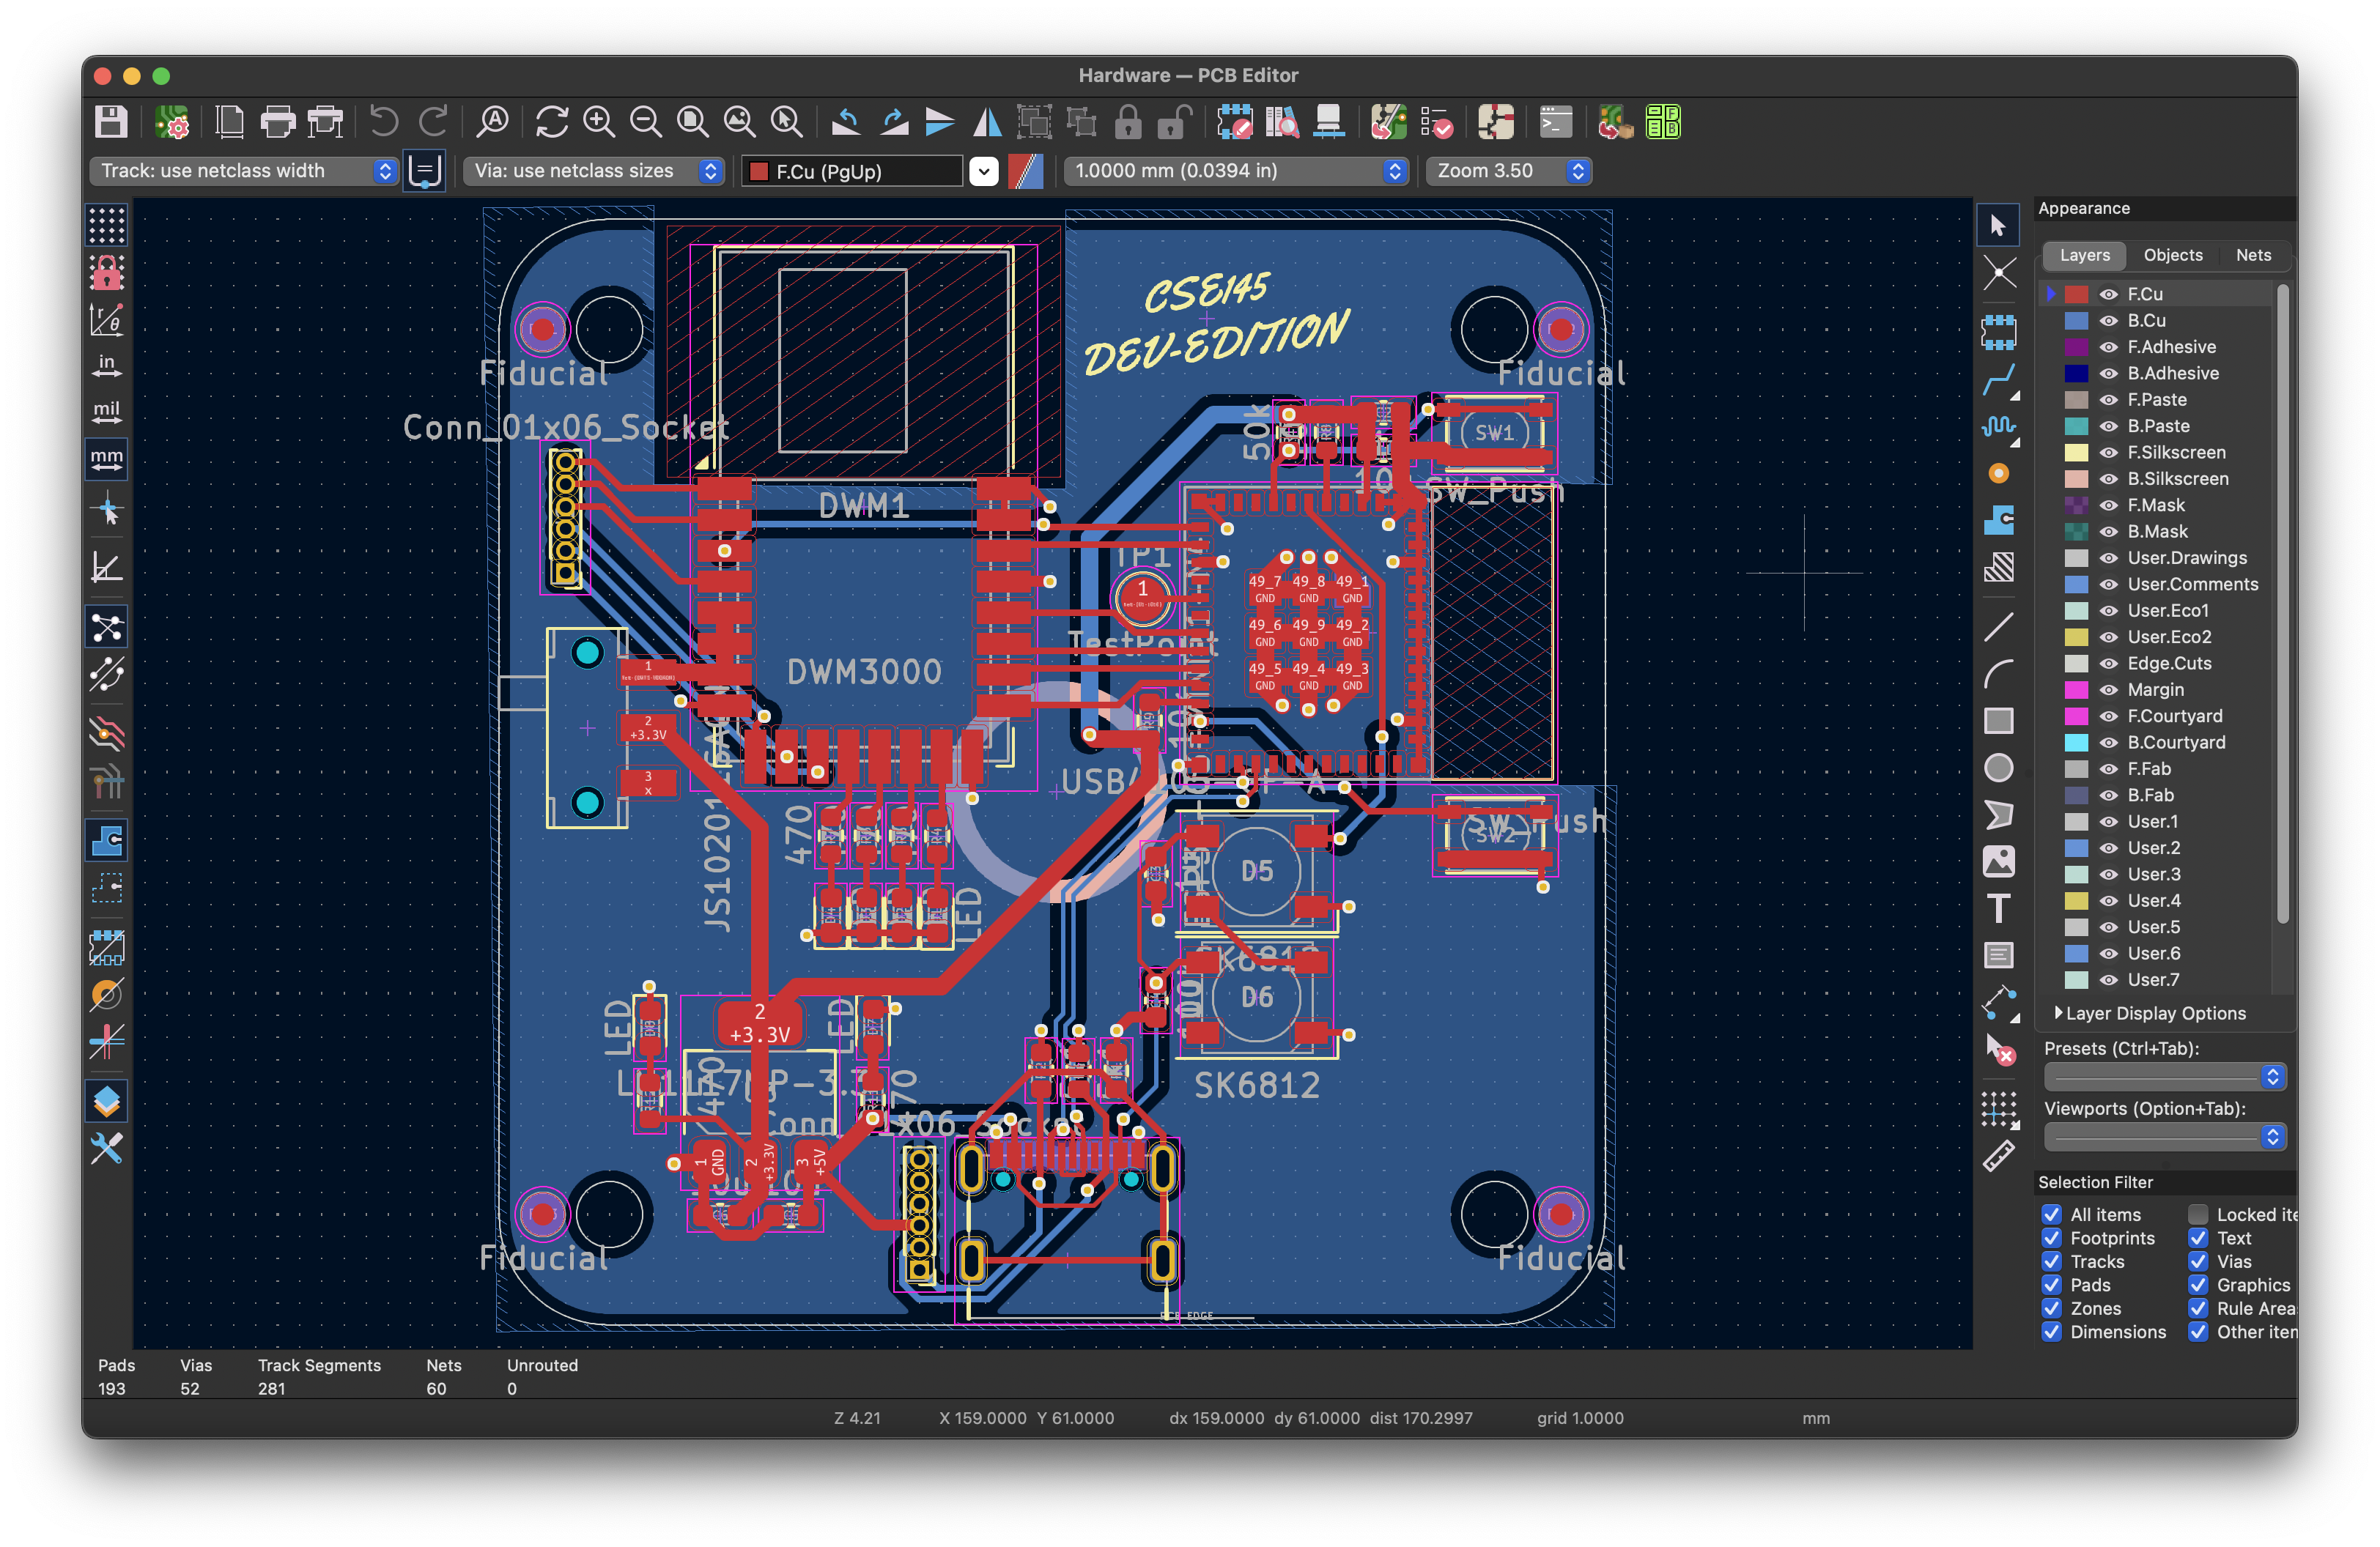2380x1547 pixels.
Task: Uncheck Footprints in Selection Filter
Action: click(x=2052, y=1238)
